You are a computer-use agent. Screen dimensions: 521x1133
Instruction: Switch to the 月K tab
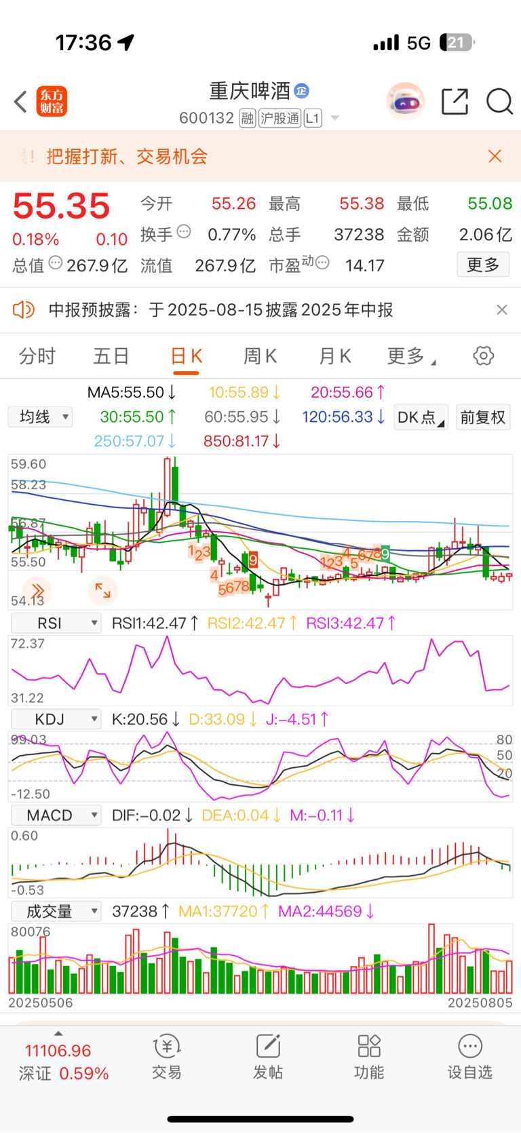(335, 356)
